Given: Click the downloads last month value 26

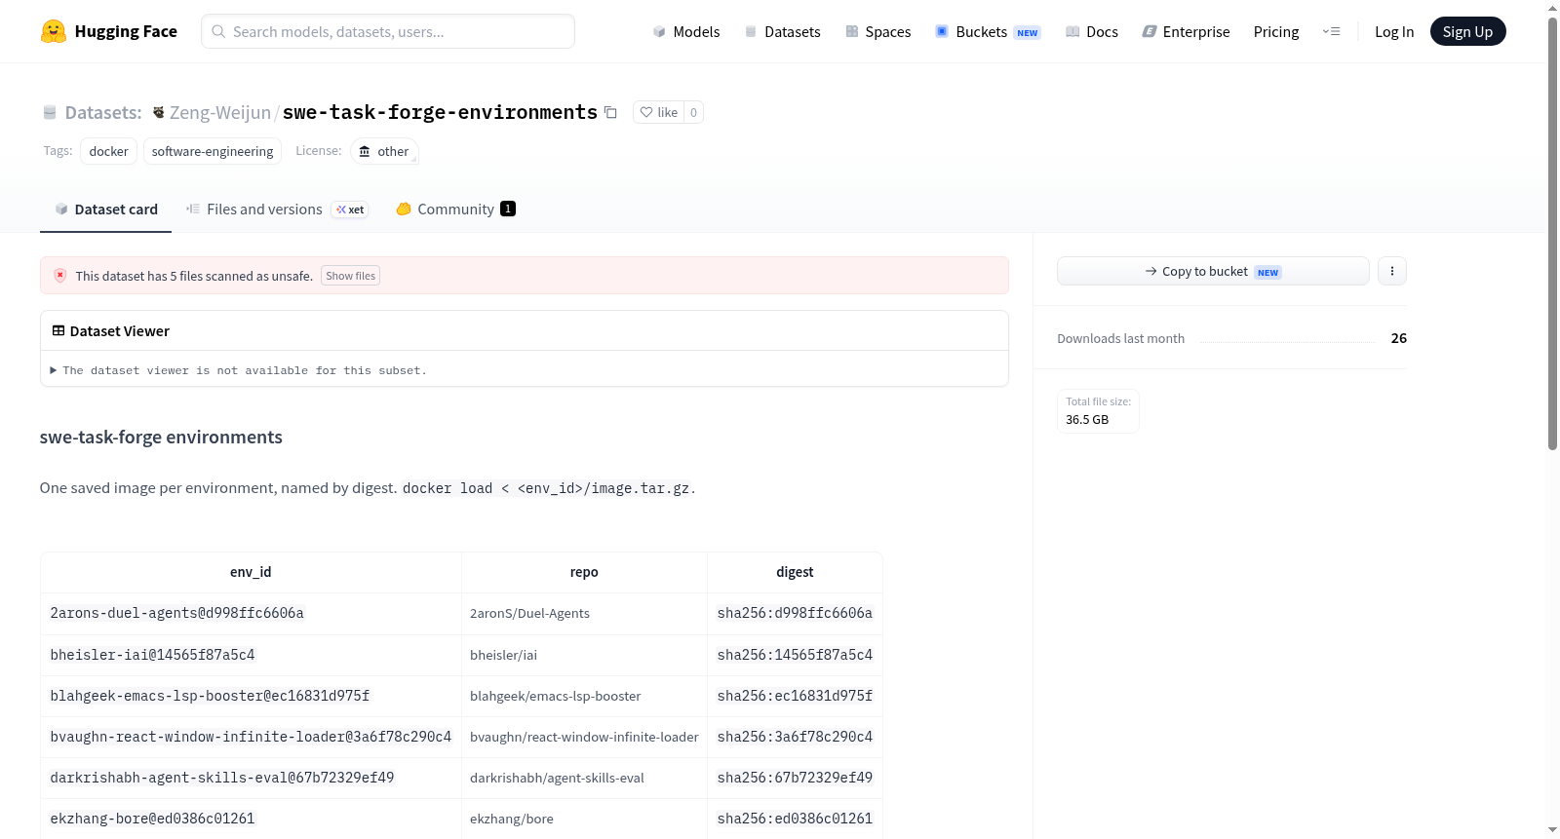Looking at the screenshot, I should coord(1398,338).
